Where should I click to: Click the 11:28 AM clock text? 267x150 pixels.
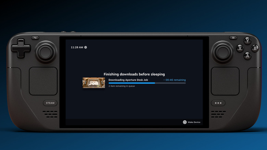77,47
